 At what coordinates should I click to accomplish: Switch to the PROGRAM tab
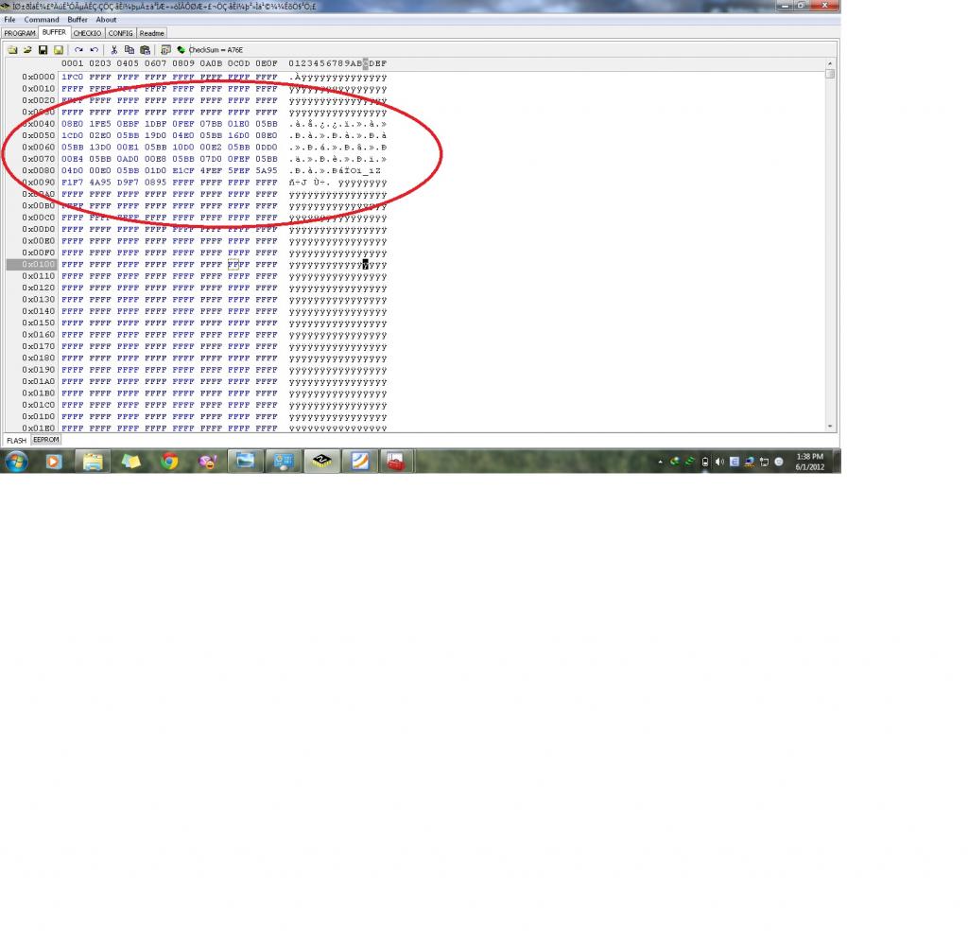click(20, 33)
